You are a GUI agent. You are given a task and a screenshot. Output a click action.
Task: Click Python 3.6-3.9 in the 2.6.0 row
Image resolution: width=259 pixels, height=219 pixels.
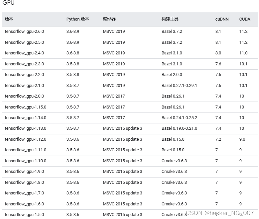pos(73,32)
